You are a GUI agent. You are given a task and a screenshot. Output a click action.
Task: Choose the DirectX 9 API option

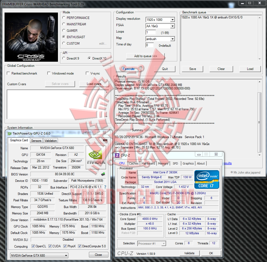coord(64,58)
